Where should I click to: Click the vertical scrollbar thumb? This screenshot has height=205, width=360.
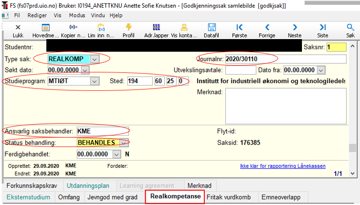pos(353,148)
